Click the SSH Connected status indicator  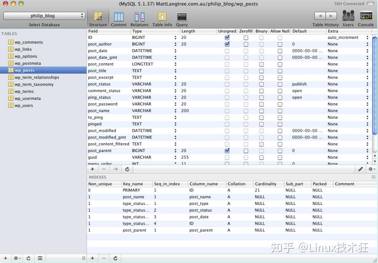pyautogui.click(x=370, y=4)
